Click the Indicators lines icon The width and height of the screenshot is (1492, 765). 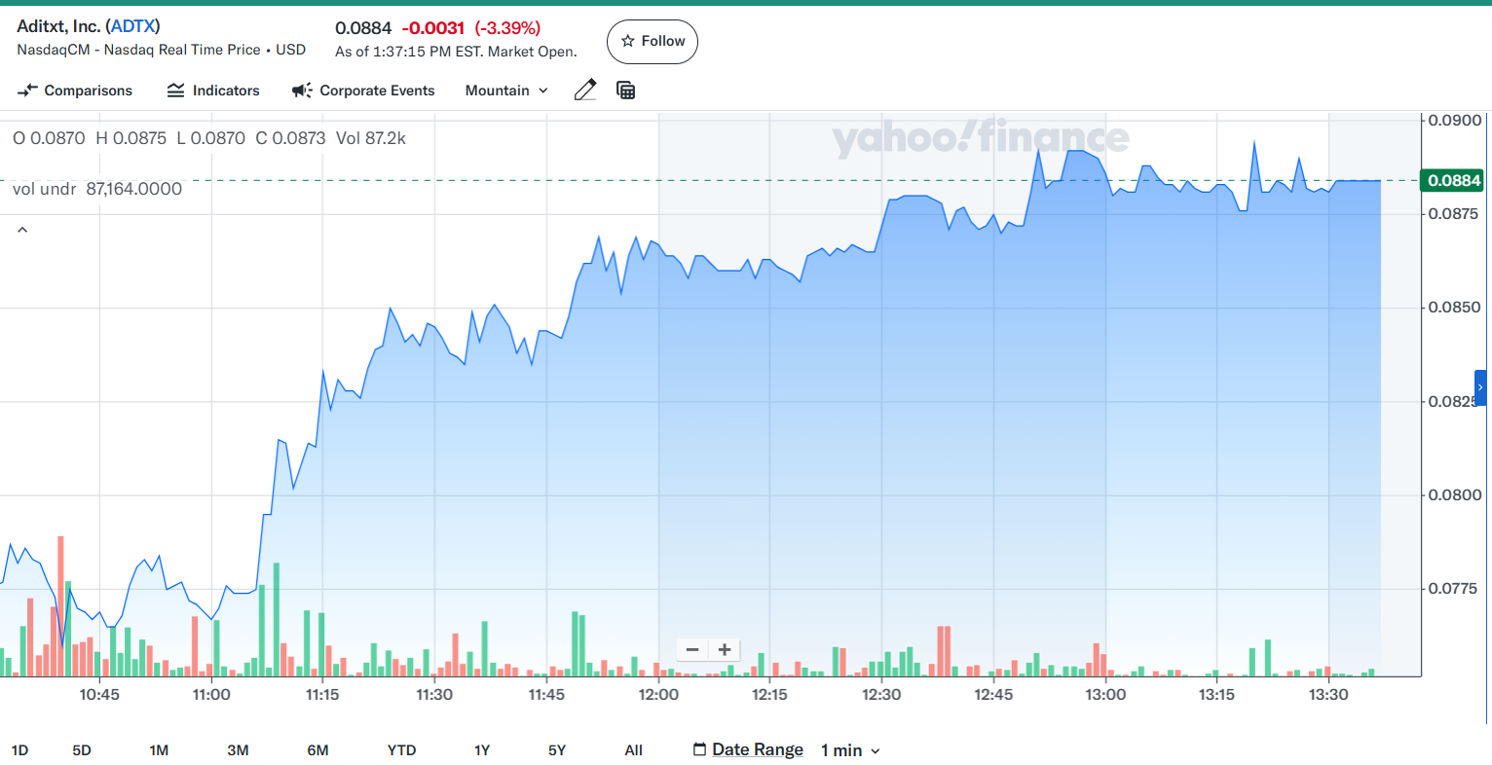tap(175, 91)
